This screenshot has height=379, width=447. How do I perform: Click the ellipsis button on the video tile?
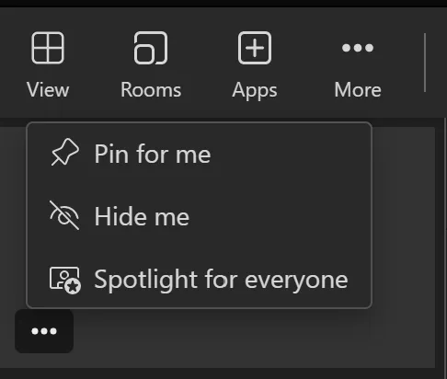(44, 331)
